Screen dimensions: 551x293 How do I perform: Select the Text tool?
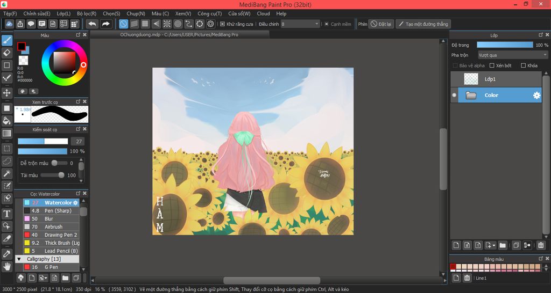[6, 214]
